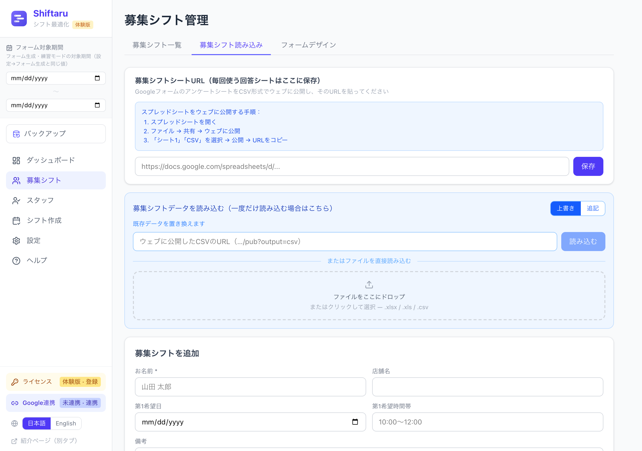Screen dimensions: 642x451
Task: Click the 設定 gear icon
Action: [16, 241]
